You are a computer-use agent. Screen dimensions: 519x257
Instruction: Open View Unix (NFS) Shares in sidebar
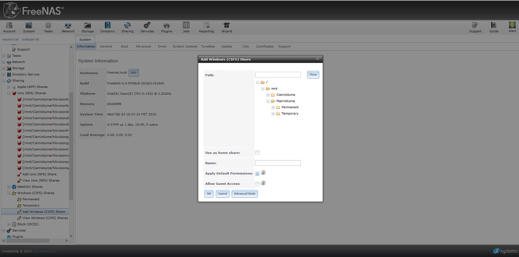click(x=41, y=180)
